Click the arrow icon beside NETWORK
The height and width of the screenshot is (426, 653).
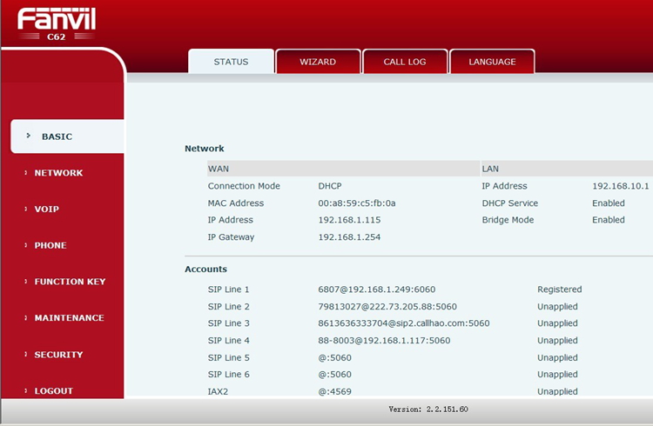pos(26,173)
